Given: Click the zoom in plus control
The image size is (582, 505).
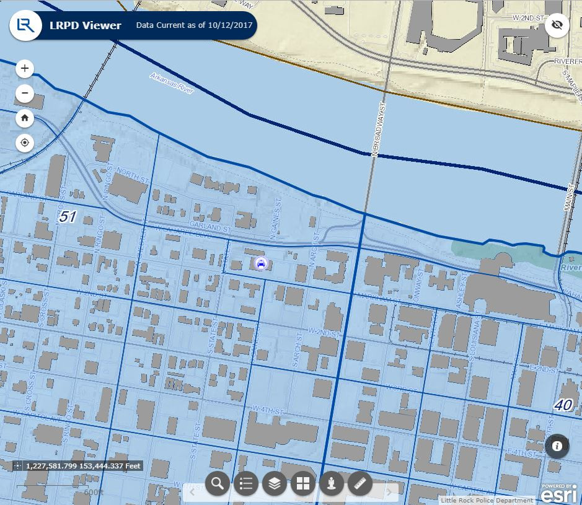Looking at the screenshot, I should click(x=24, y=68).
